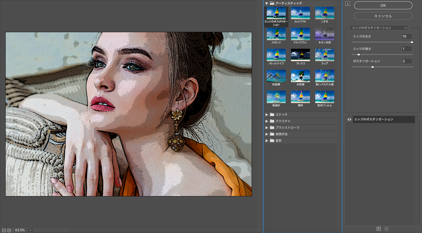The height and width of the screenshot is (233, 422).
Task: Pick the 色鉛筆 filter thumbnail
Action: tap(276, 76)
